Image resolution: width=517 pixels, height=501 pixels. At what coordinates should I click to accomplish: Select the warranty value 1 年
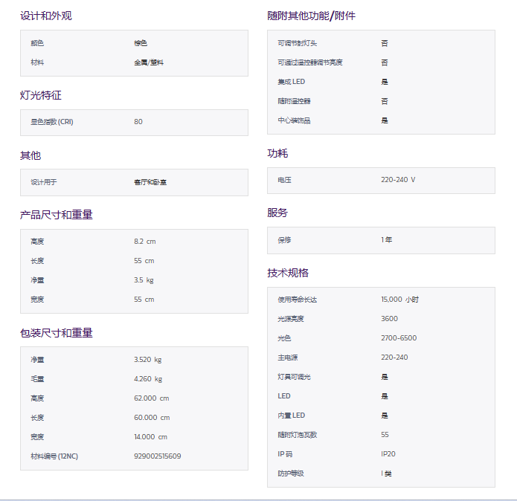[387, 240]
